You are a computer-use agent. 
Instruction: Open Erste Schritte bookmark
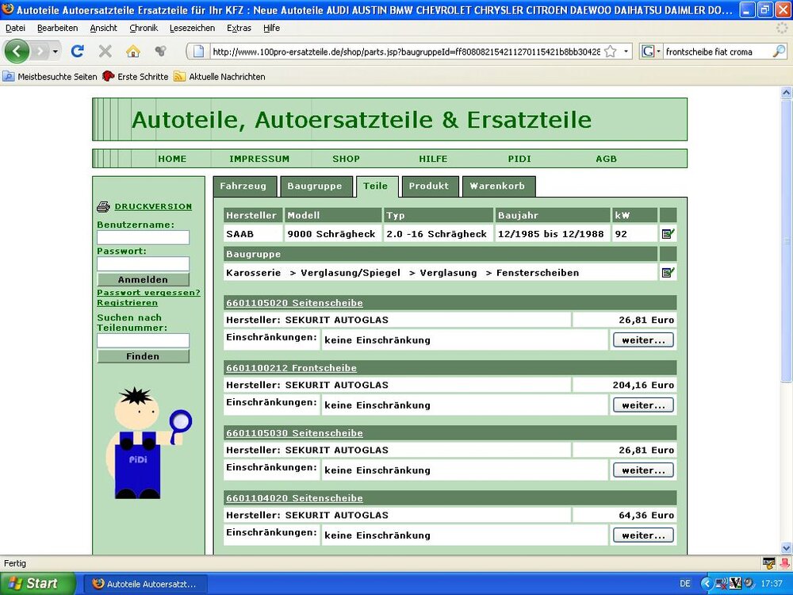click(135, 77)
